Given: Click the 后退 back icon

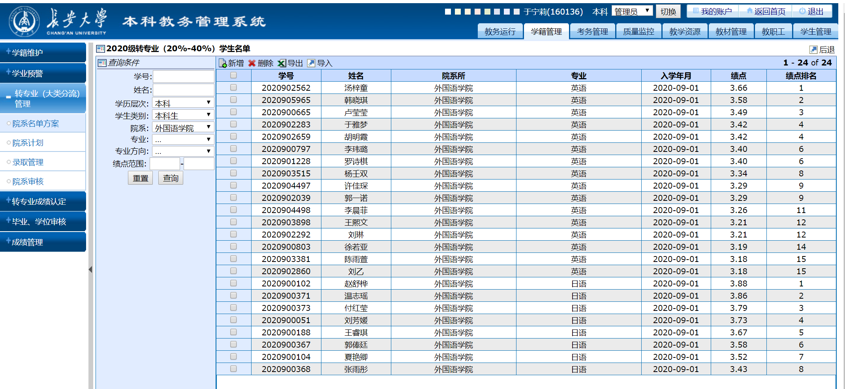Looking at the screenshot, I should pos(813,50).
